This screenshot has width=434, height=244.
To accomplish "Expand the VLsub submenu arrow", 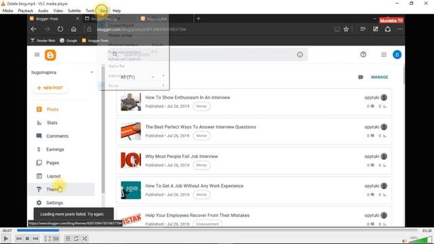I will [163, 85].
